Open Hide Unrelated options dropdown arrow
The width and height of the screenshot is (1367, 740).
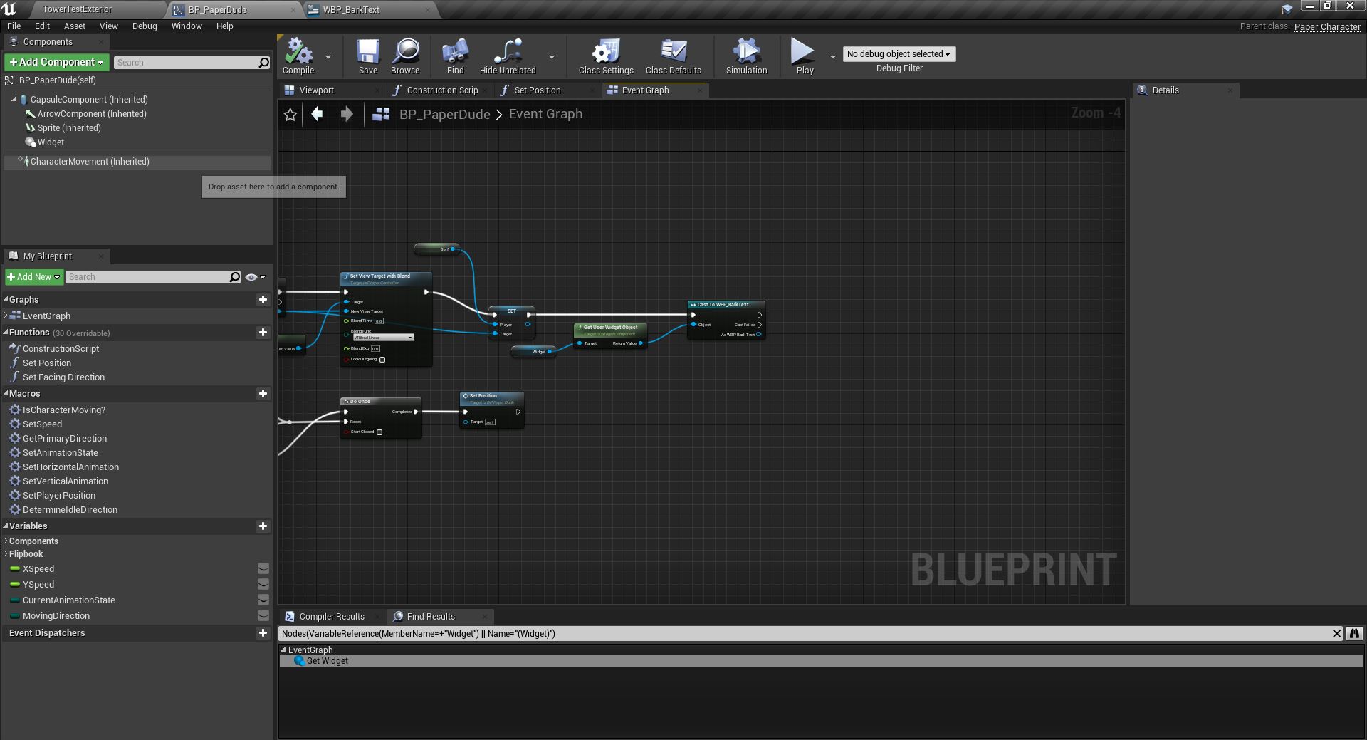(x=552, y=57)
